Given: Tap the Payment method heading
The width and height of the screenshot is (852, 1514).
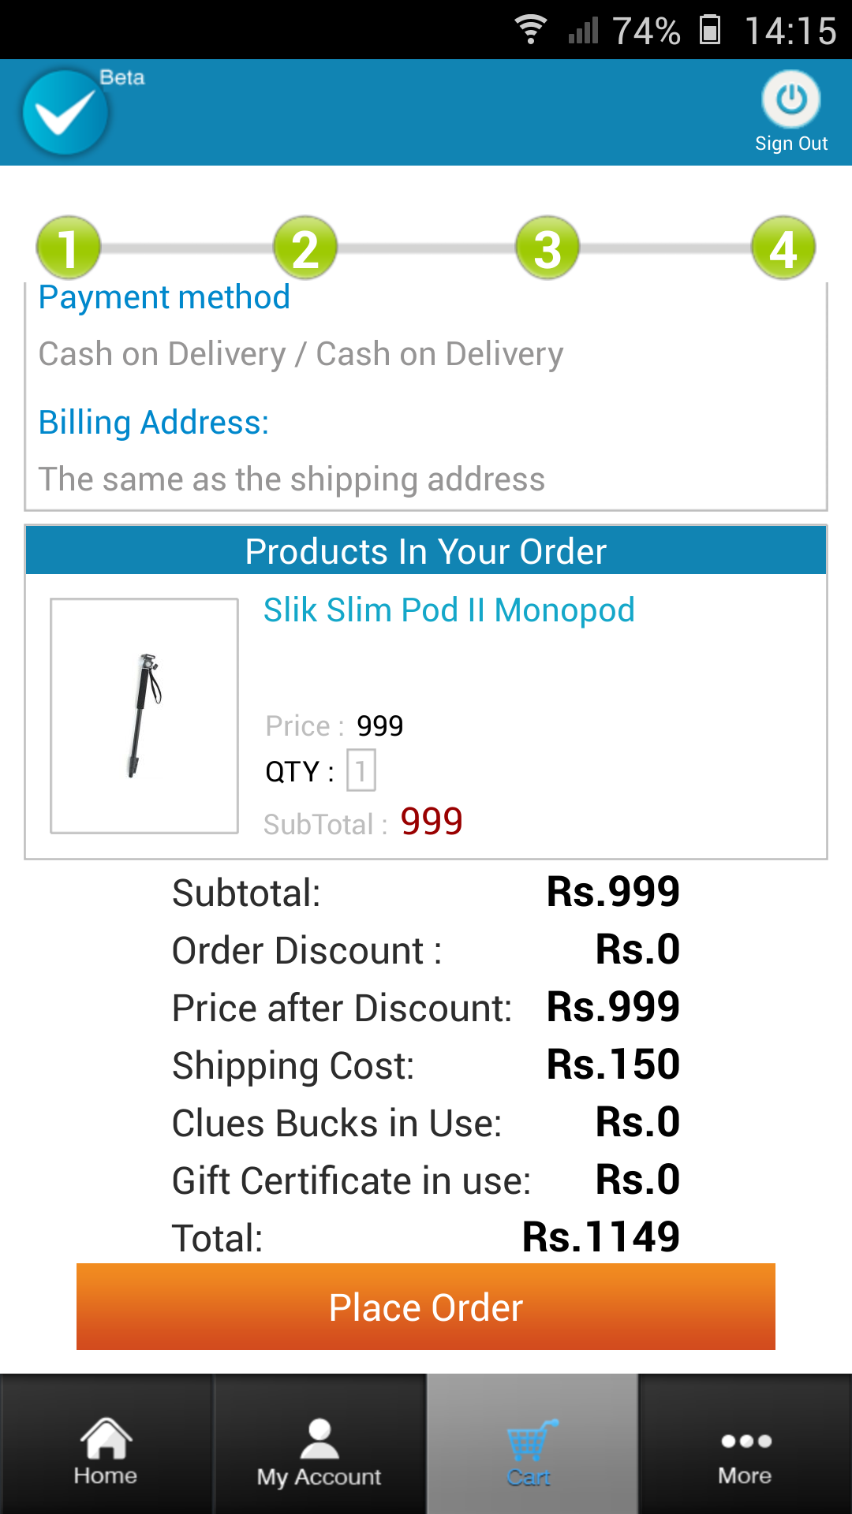Looking at the screenshot, I should click(164, 297).
